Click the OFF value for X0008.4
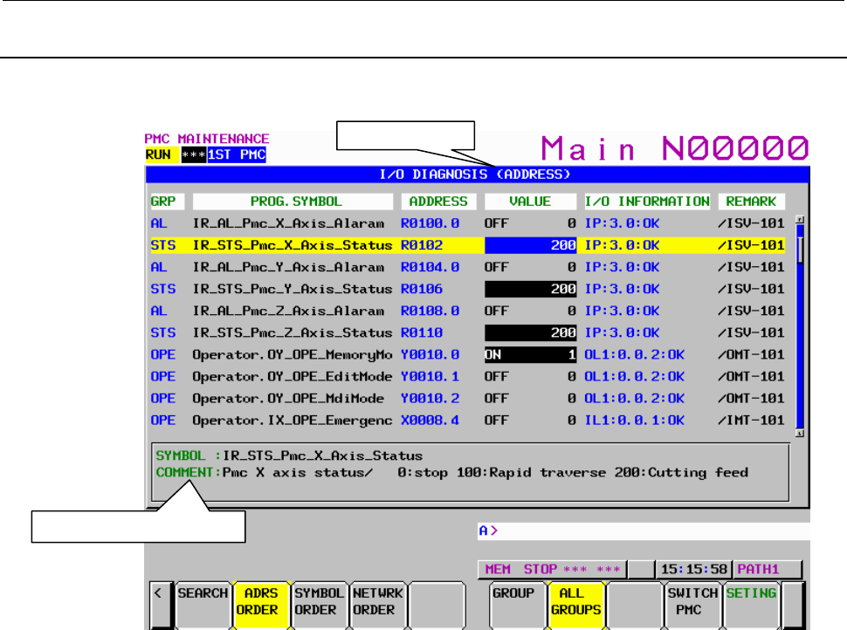The height and width of the screenshot is (630, 847). pyautogui.click(x=497, y=421)
